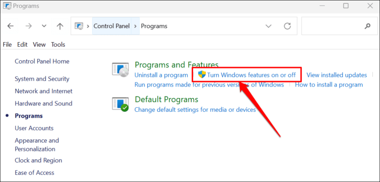Click Uninstall a program link
Viewport: 380px width, 182px height.
(161, 75)
